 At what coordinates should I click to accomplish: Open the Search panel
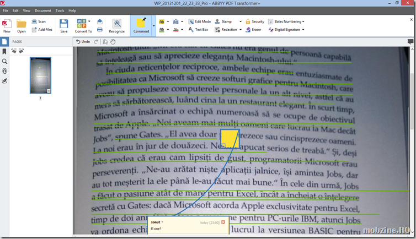pos(4,62)
